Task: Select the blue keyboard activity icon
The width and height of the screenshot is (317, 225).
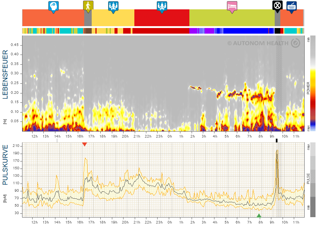Action: 292,7
